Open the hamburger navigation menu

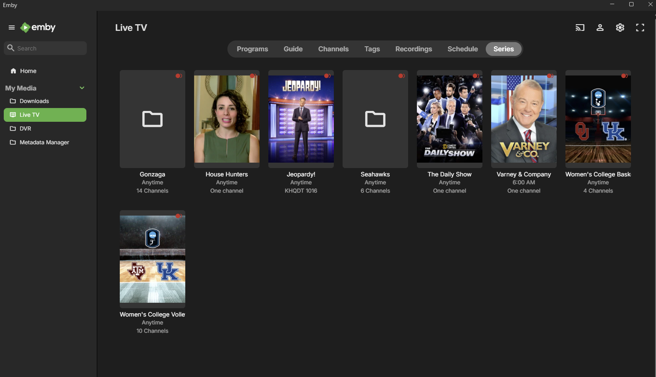click(12, 28)
